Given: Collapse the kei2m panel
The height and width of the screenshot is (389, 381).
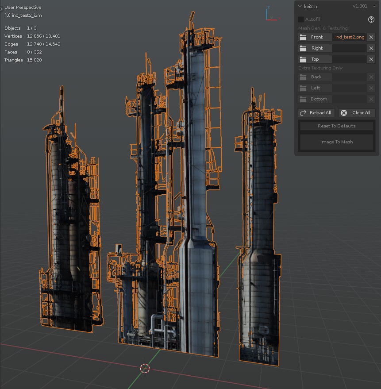Looking at the screenshot, I should [300, 6].
